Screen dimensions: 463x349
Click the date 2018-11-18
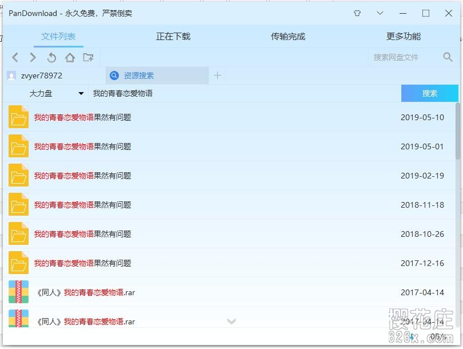coord(422,205)
